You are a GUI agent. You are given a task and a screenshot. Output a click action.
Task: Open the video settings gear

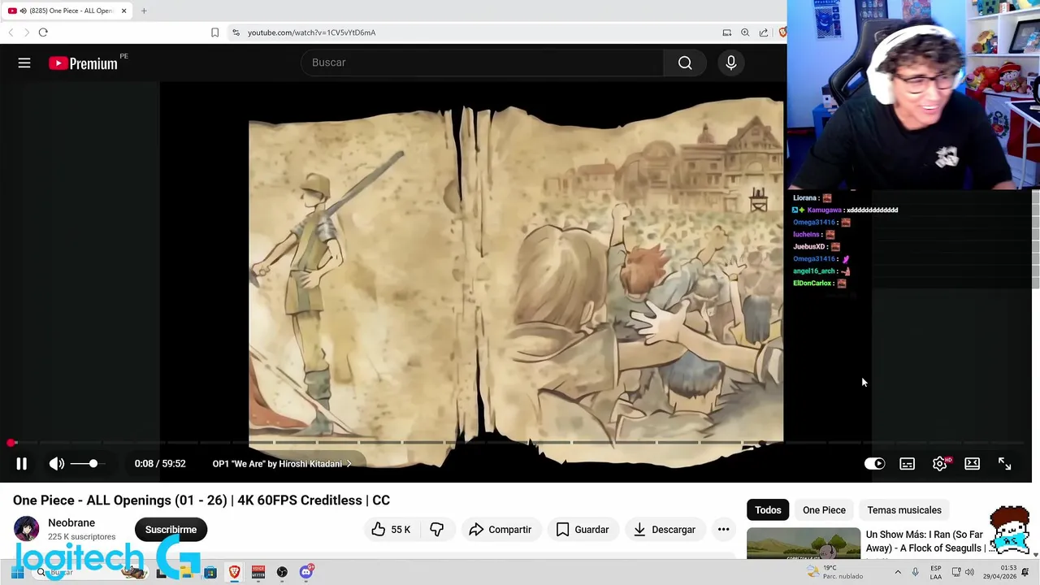[x=940, y=463]
